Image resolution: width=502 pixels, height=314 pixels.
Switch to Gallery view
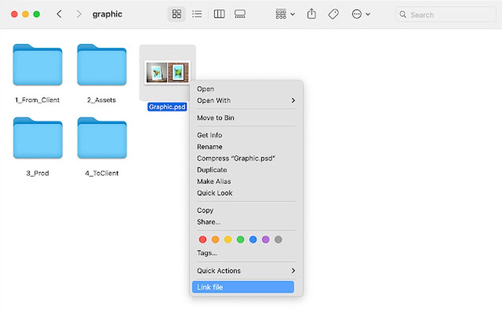[240, 14]
